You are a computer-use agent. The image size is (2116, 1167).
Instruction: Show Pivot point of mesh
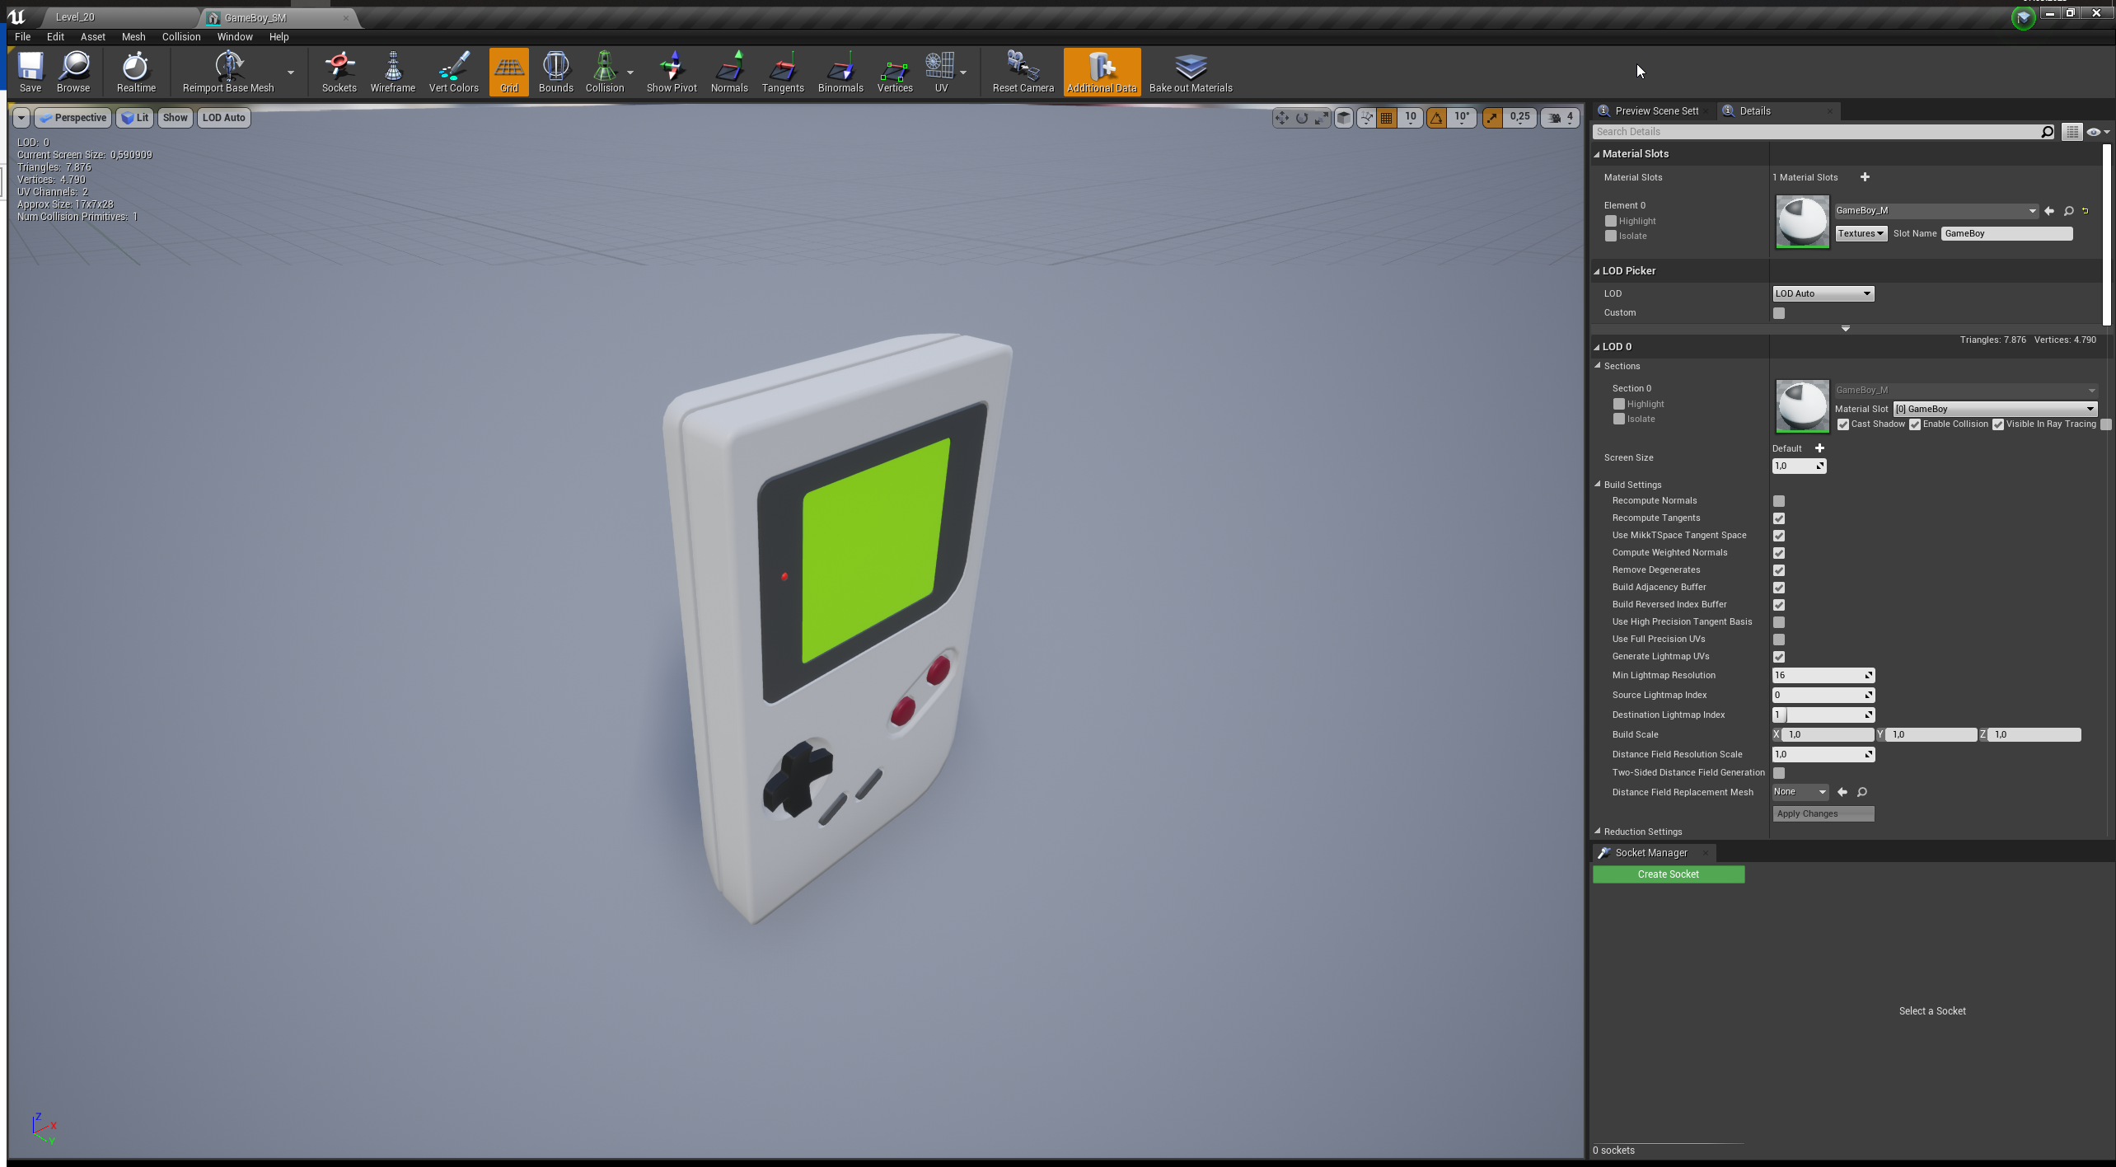[x=672, y=72]
